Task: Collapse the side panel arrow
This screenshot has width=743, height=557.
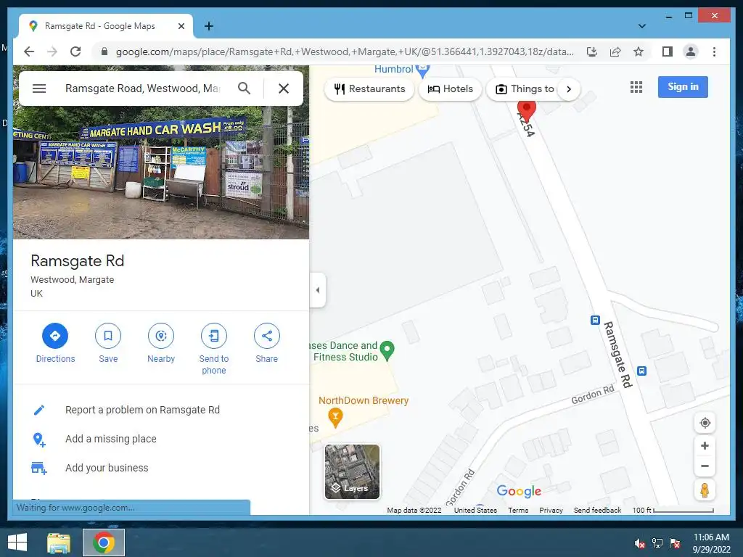Action: coord(318,290)
